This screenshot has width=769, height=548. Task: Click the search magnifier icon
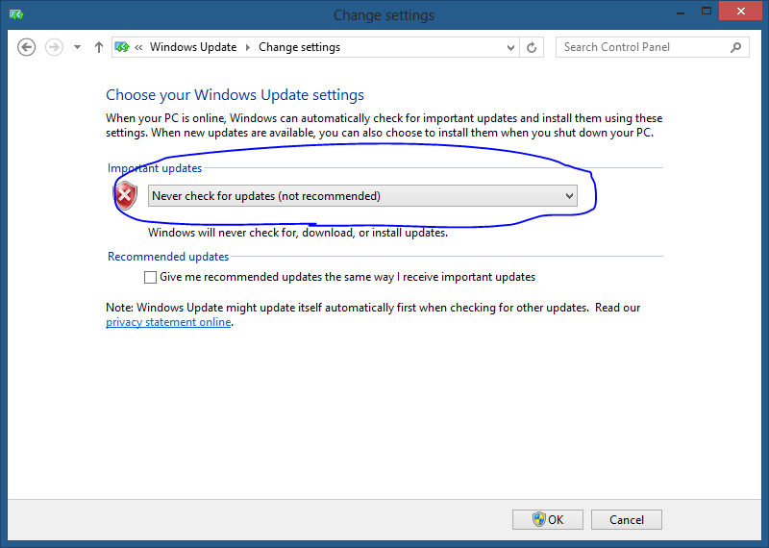click(735, 47)
